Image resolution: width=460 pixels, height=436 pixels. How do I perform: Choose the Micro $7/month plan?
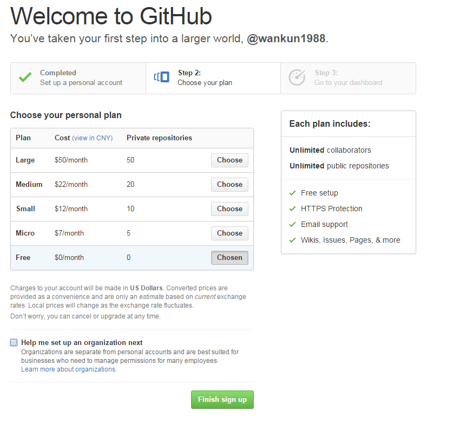pyautogui.click(x=229, y=233)
